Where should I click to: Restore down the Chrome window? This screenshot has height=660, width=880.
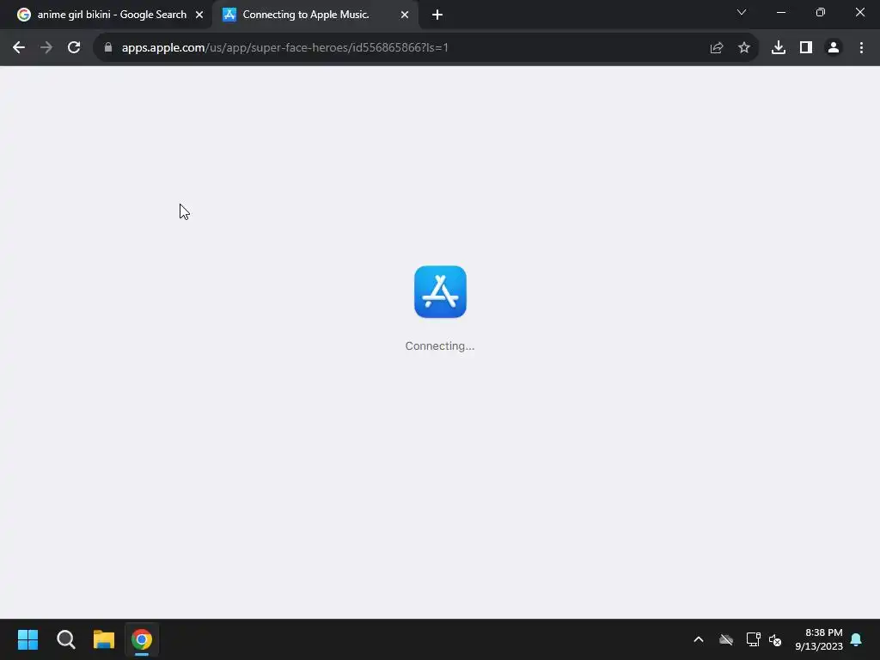point(821,12)
